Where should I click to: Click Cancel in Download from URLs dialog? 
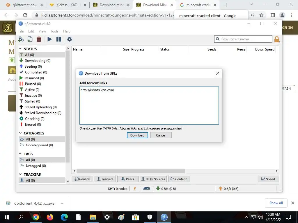pos(161,135)
